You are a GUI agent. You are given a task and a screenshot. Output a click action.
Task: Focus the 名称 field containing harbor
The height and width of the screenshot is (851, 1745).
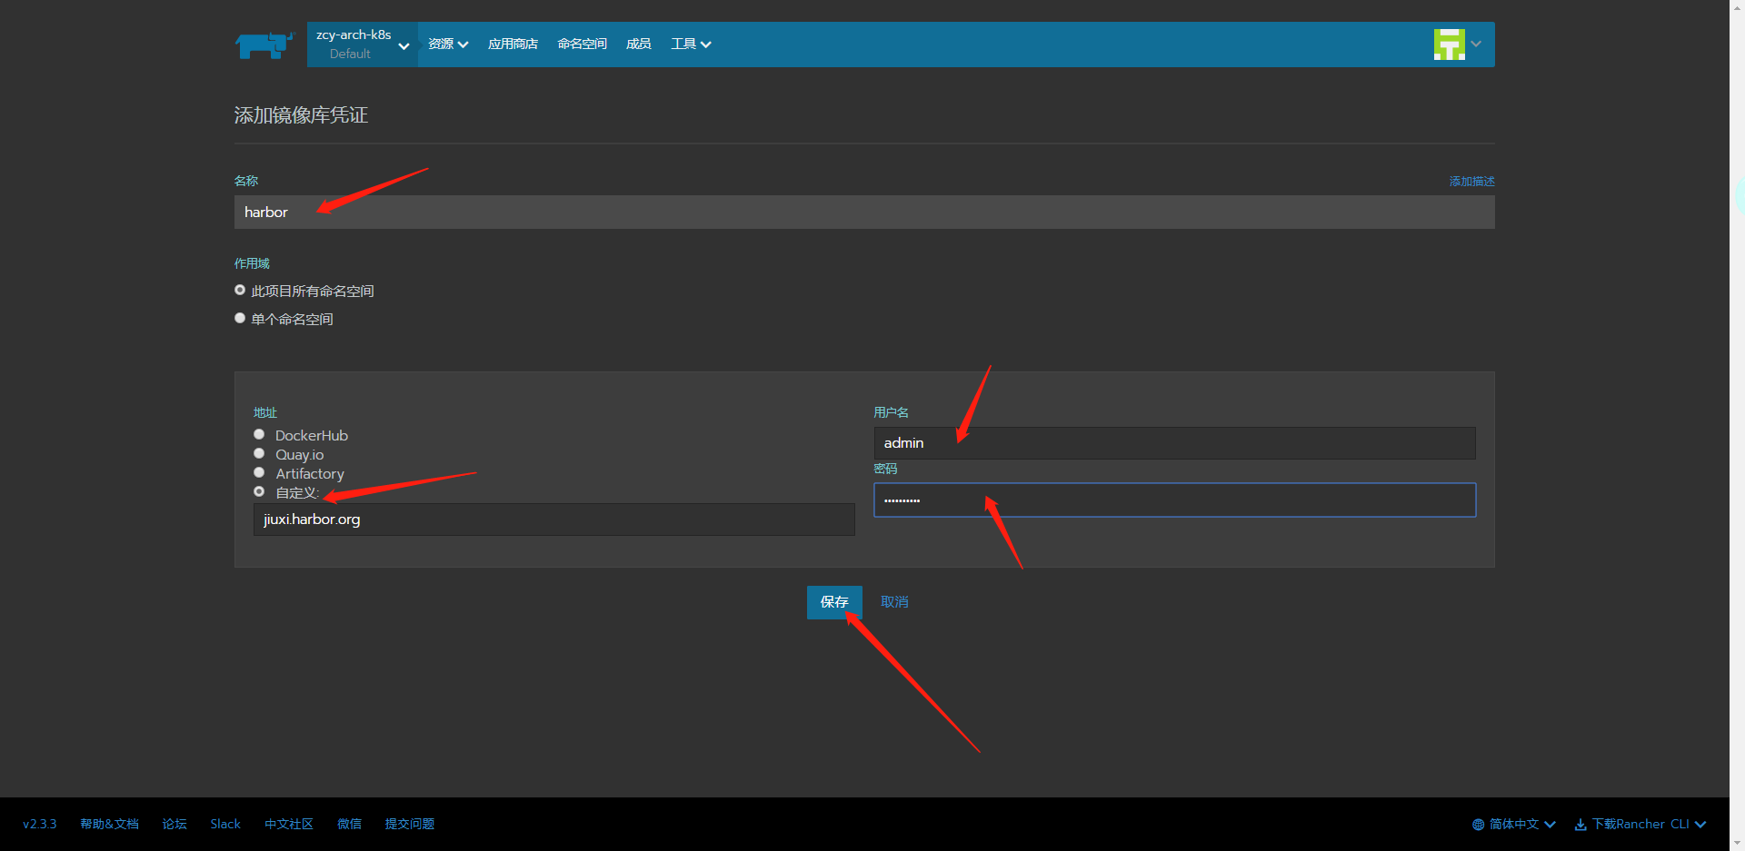864,212
